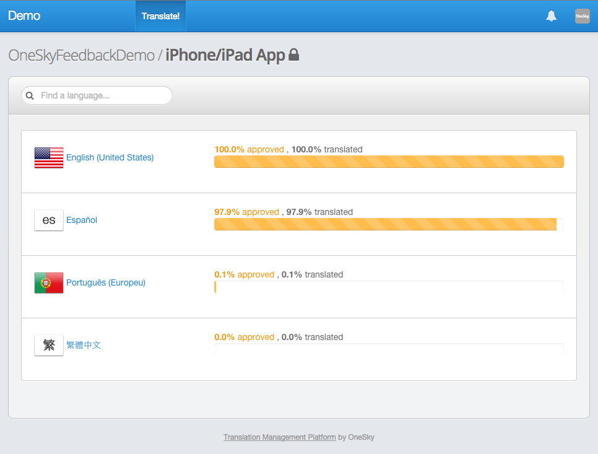Open the English (United States) language link
Viewport: 598px width, 454px height.
[x=110, y=157]
